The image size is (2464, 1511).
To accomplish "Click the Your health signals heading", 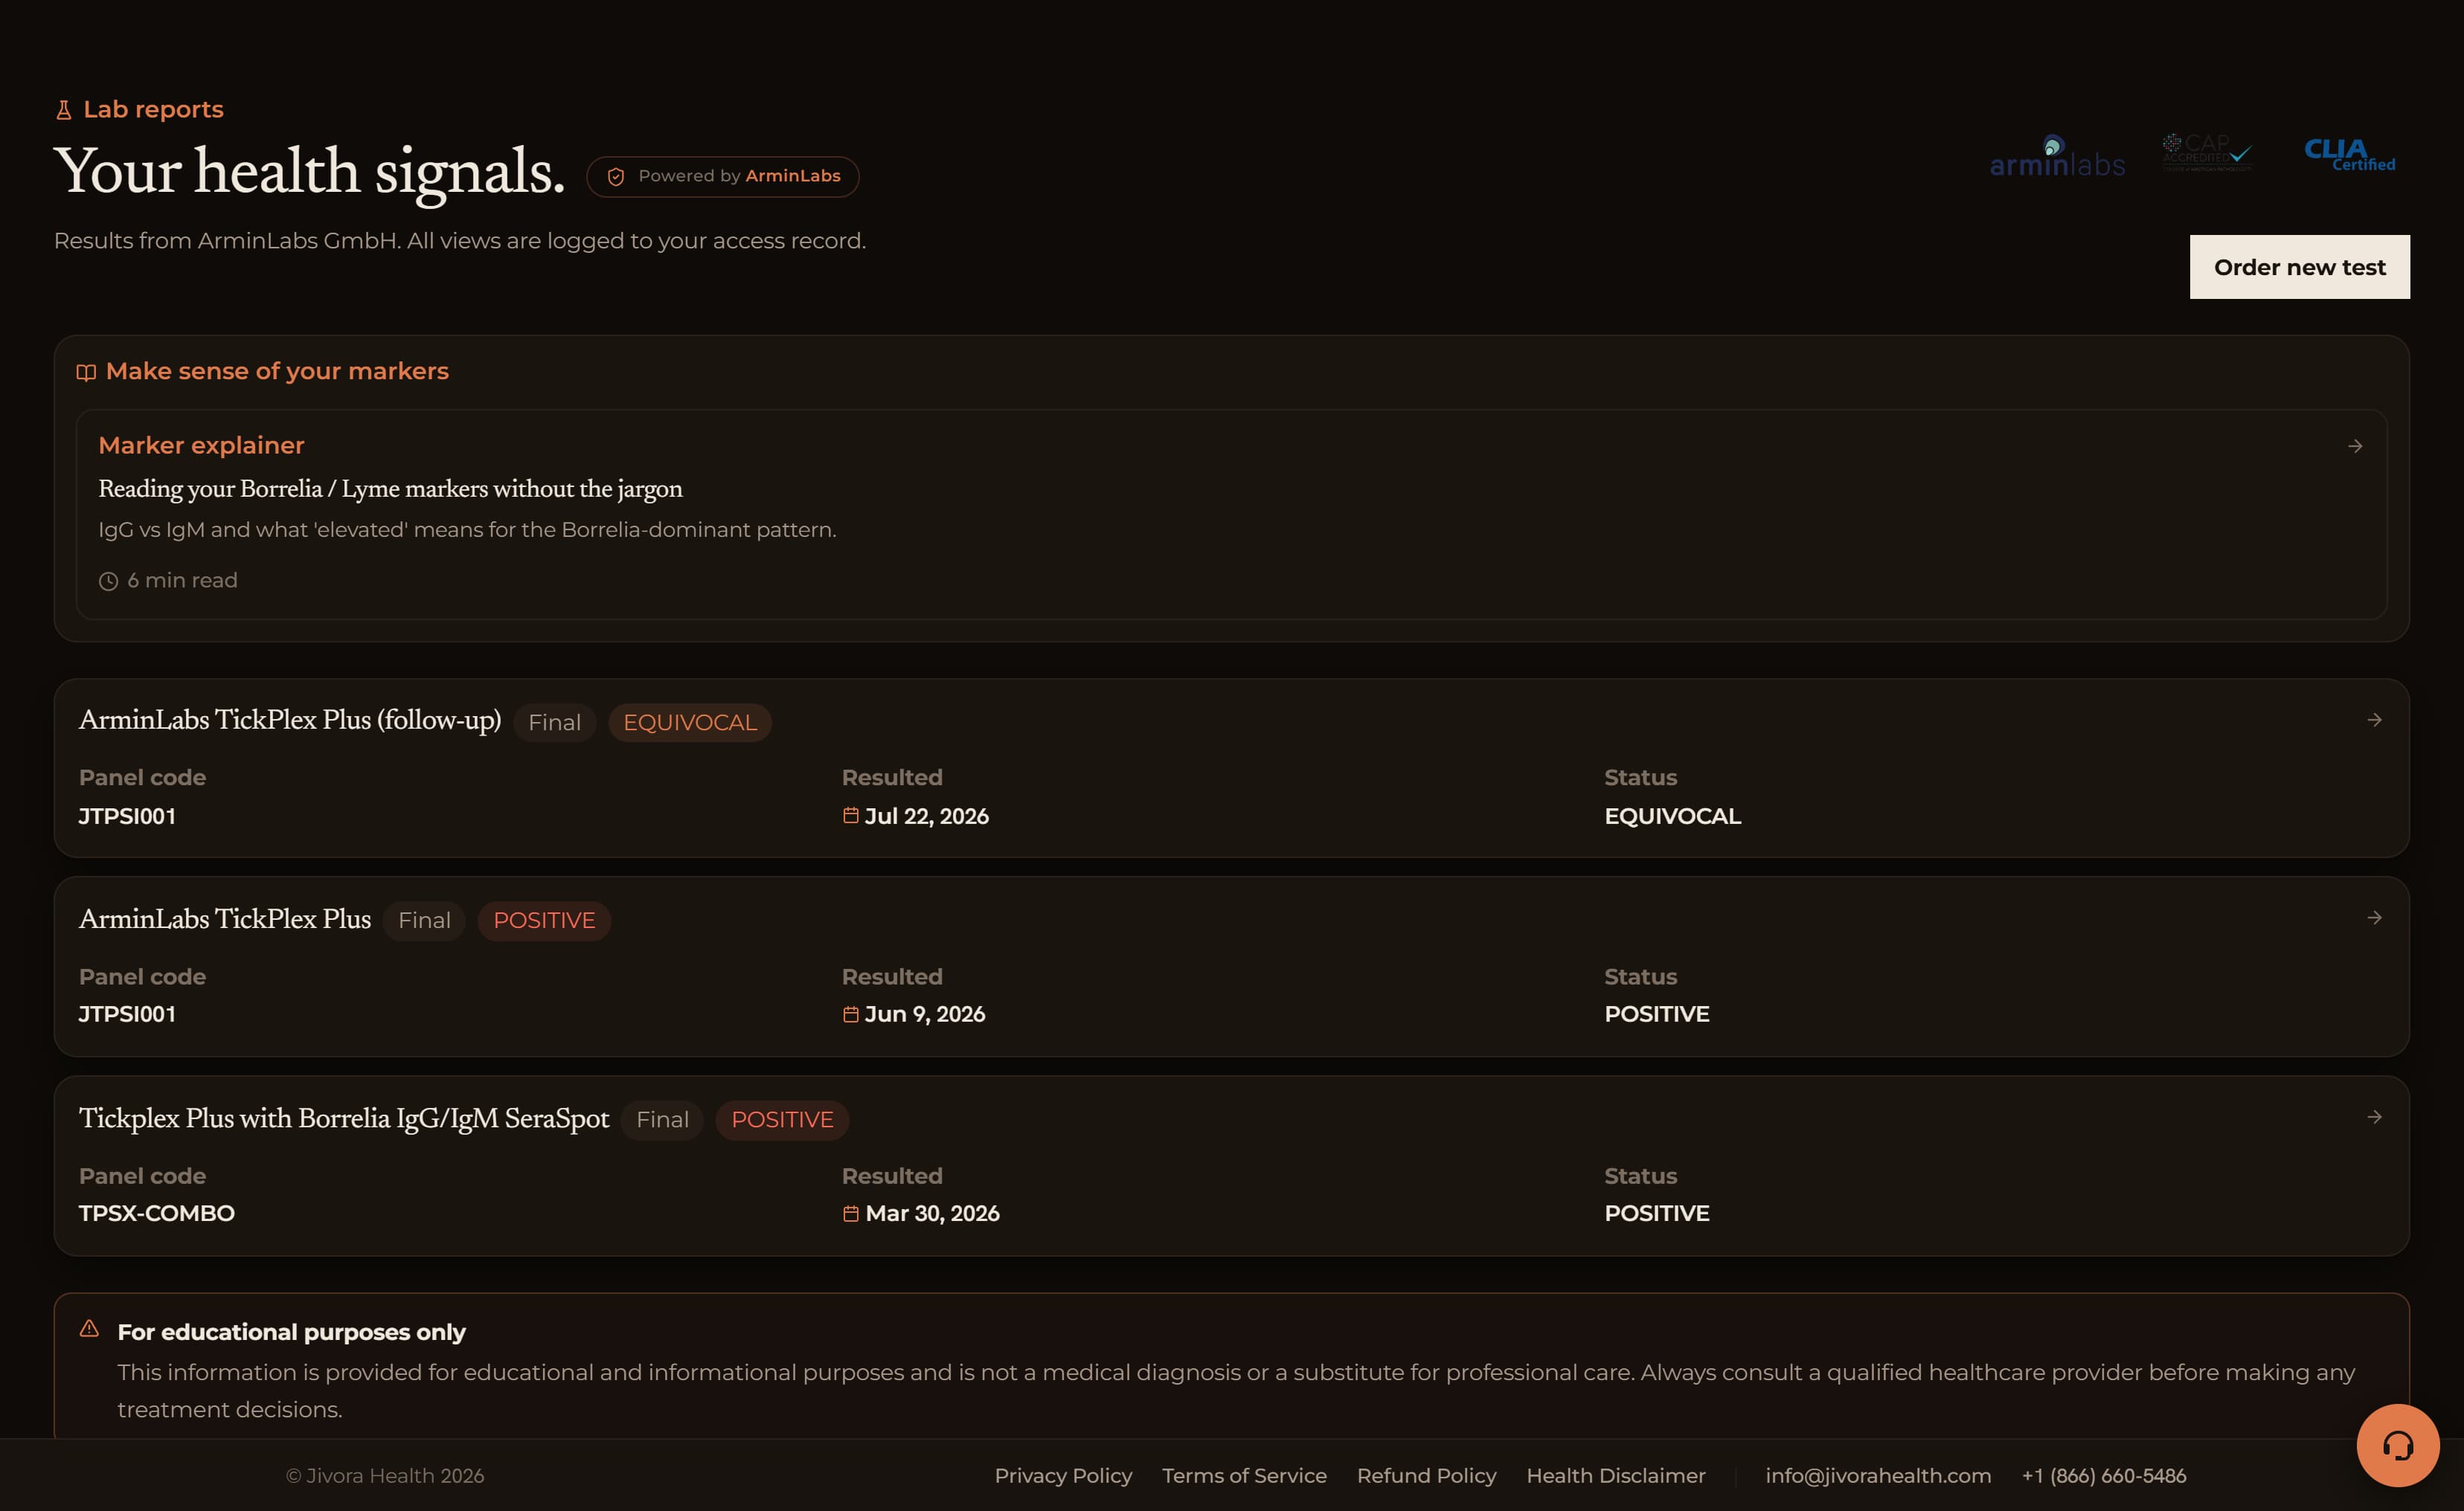I will (309, 171).
